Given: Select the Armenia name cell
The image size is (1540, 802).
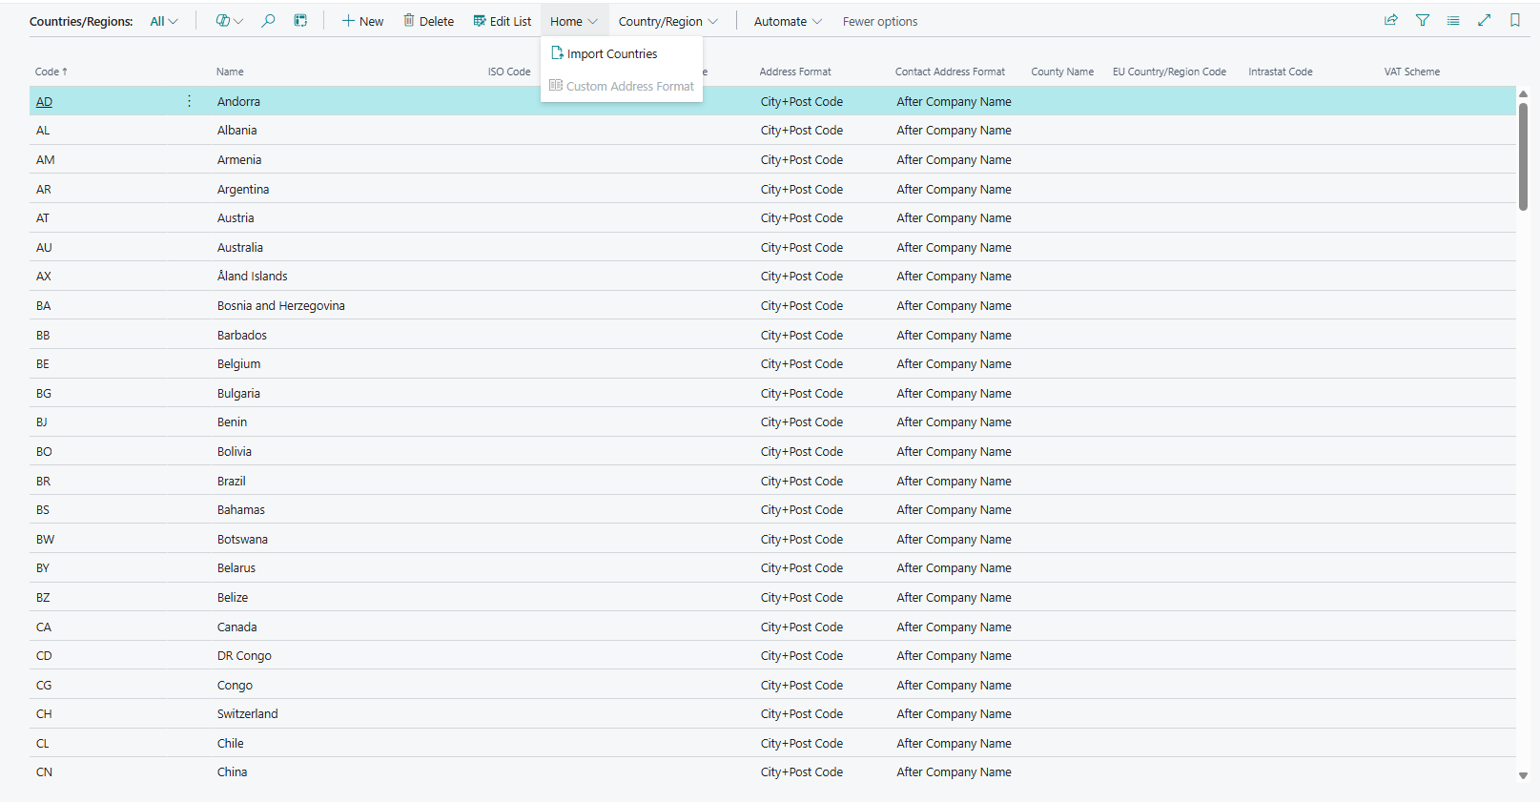Looking at the screenshot, I should pos(239,160).
